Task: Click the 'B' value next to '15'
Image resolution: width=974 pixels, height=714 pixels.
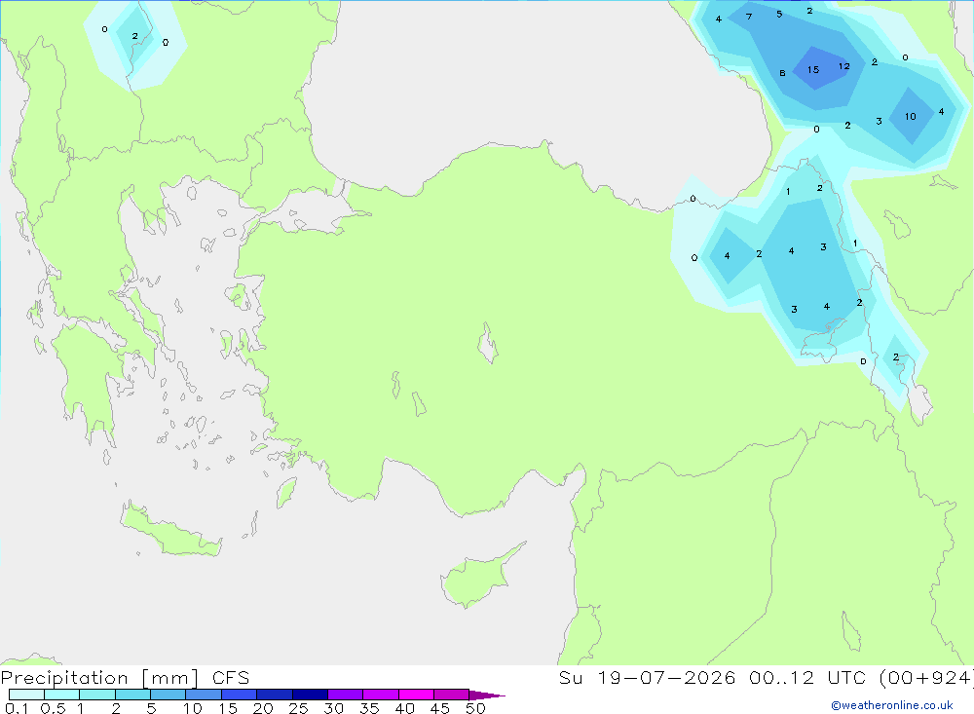Action: (782, 73)
